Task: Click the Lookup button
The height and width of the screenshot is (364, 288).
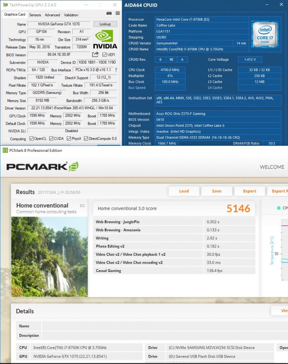Action: [105, 24]
